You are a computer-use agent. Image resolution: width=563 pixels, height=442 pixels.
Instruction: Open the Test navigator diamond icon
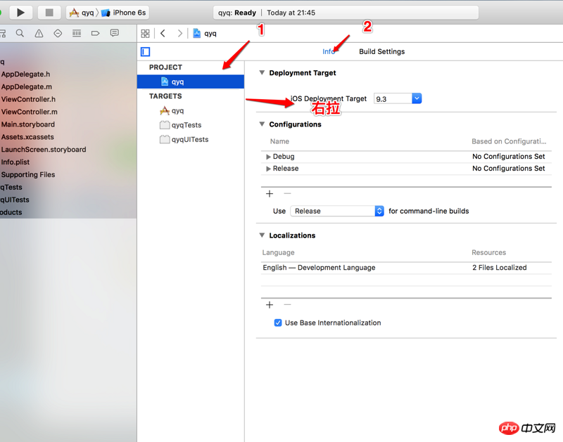click(58, 33)
